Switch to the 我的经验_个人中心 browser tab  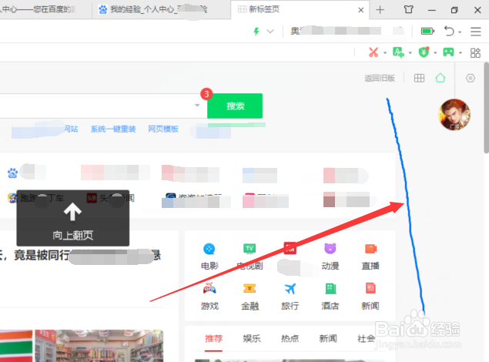click(x=162, y=10)
